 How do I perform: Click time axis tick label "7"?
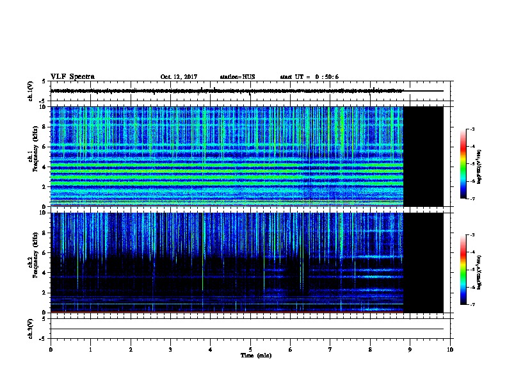pos(330,350)
